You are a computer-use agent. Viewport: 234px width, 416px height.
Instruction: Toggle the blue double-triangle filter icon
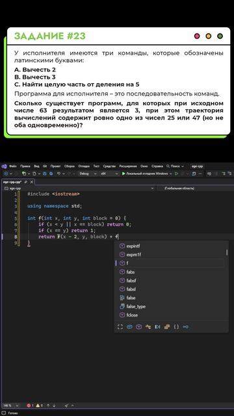pos(157,327)
